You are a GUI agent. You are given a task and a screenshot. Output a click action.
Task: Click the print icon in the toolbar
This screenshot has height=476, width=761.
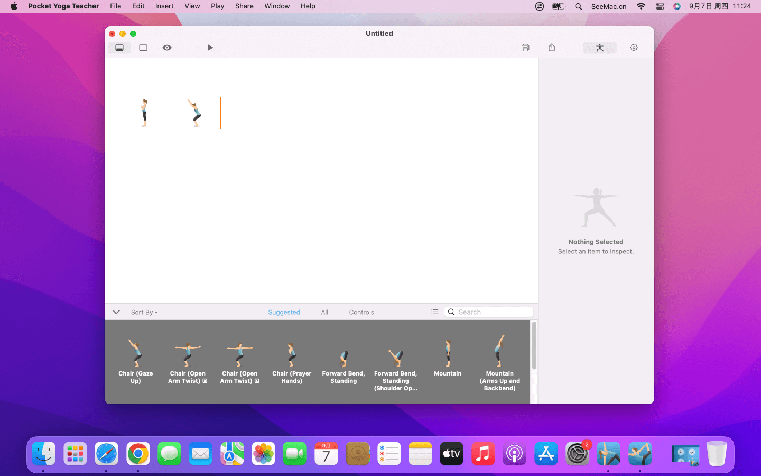525,48
